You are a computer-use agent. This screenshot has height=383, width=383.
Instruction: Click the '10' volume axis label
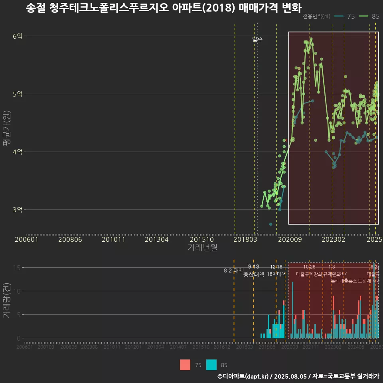17,291
